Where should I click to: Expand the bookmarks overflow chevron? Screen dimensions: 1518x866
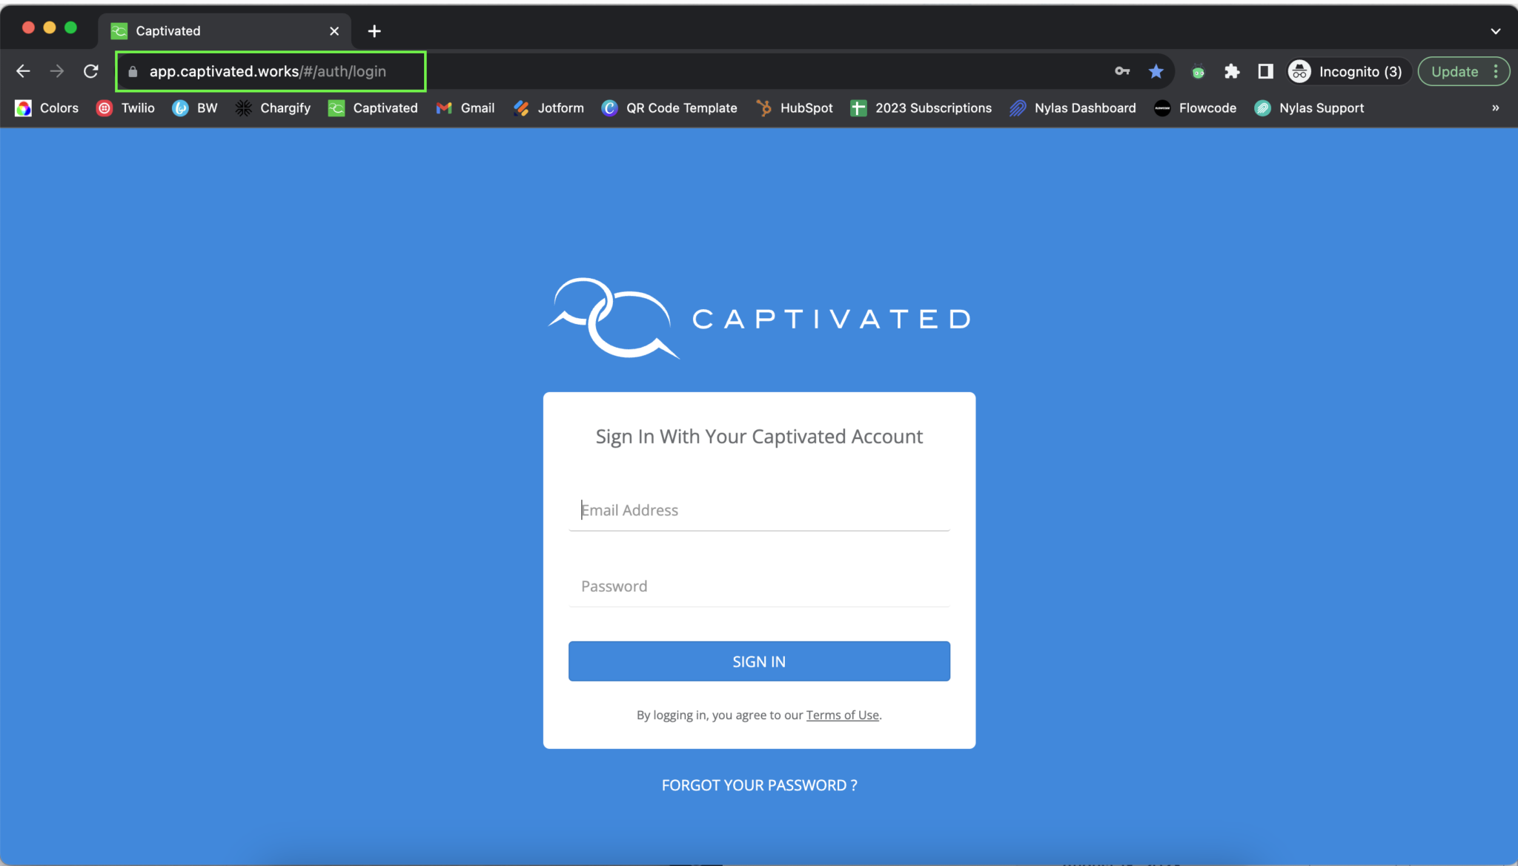pyautogui.click(x=1495, y=108)
